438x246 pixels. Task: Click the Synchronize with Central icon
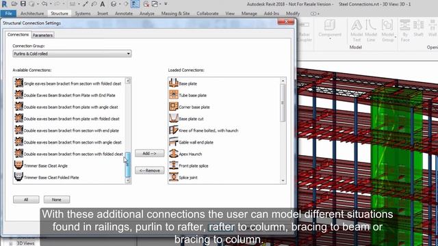tap(31, 4)
